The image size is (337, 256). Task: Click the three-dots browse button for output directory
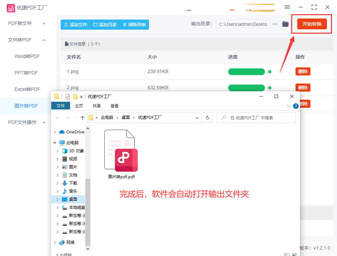click(x=275, y=24)
